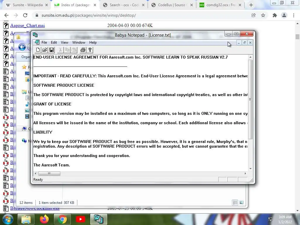Click the Print toolbar icon
Viewport: 300px width, 225px height.
(x=83, y=50)
